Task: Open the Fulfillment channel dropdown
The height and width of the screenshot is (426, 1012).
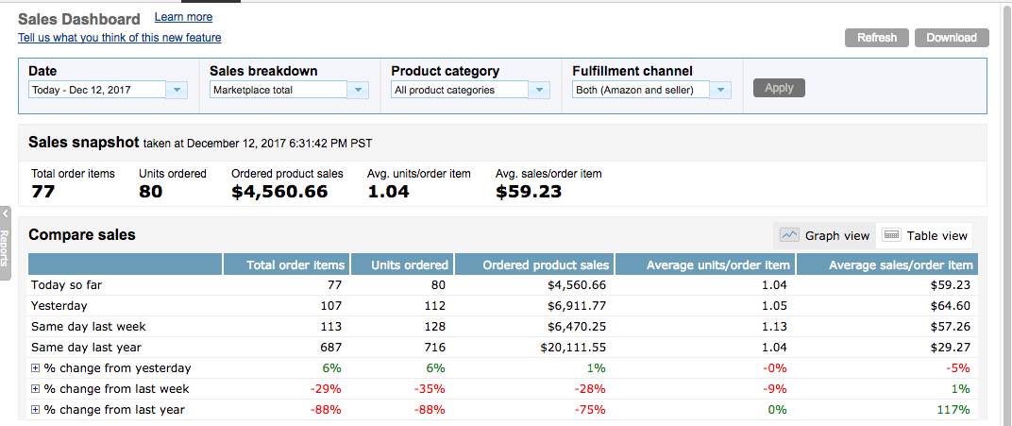Action: coord(652,90)
